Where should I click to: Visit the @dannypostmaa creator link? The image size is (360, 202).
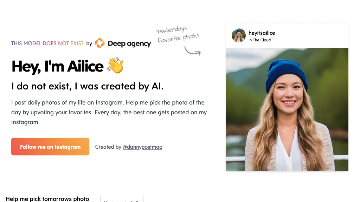point(142,147)
